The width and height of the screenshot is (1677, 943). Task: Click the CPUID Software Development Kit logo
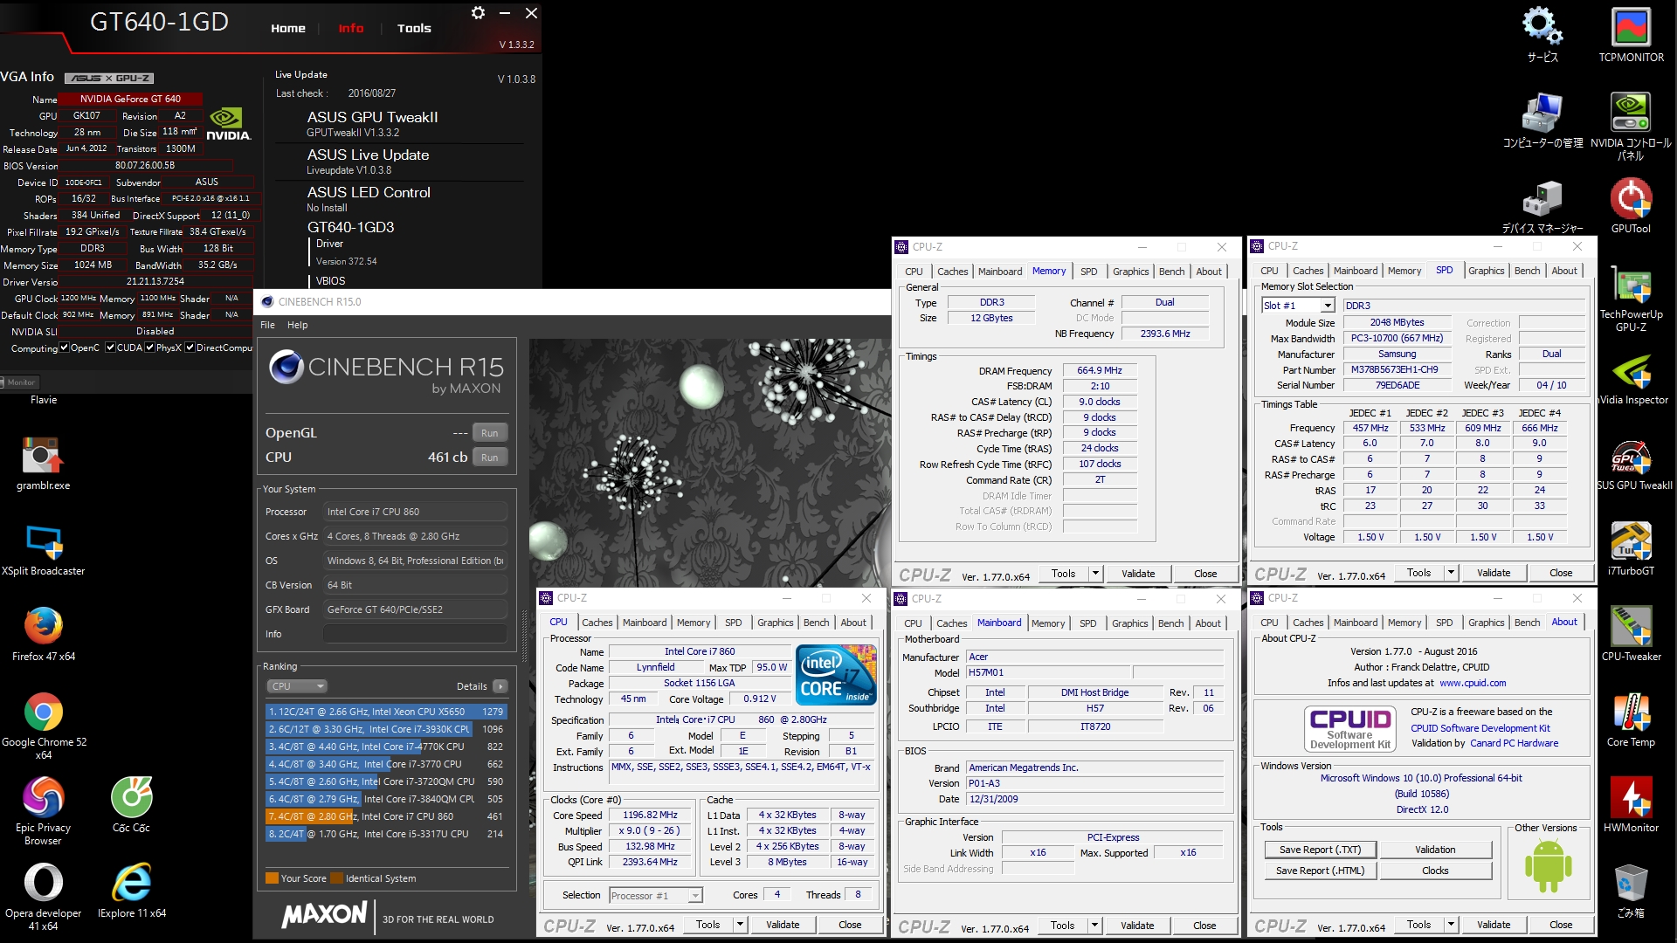1349,728
